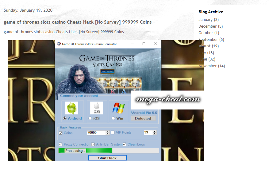Minimize the generator window
The image size is (269, 172).
point(133,44)
